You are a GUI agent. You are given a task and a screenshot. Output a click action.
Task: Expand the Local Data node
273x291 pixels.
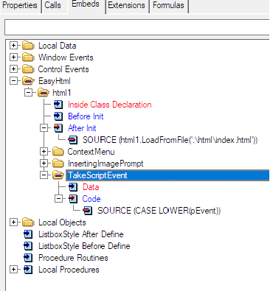click(14, 46)
